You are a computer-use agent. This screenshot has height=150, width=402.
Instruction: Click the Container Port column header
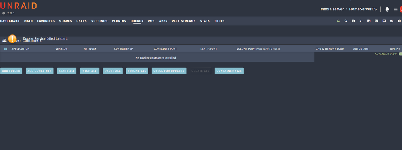pos(165,49)
